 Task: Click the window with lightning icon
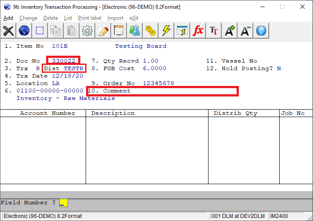point(182,31)
